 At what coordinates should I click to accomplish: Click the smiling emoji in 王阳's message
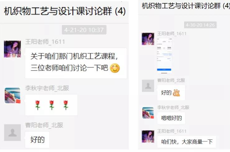115,68
